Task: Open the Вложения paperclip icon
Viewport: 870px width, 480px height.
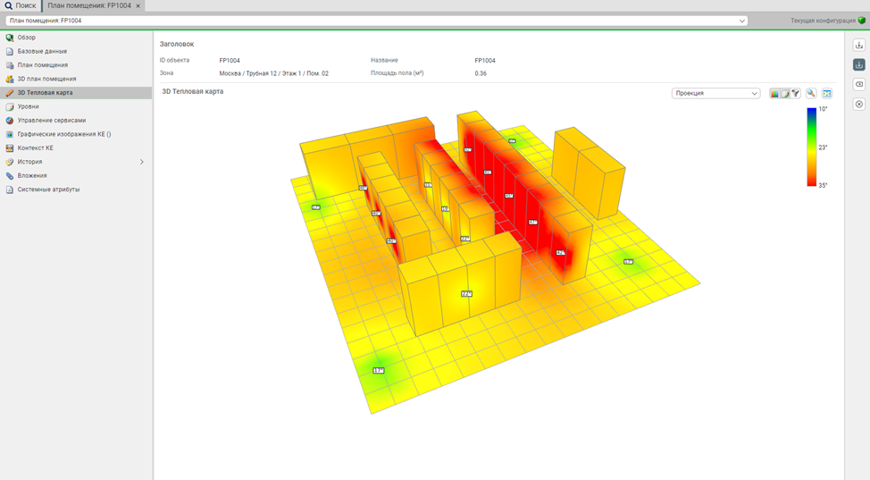Action: (10, 176)
